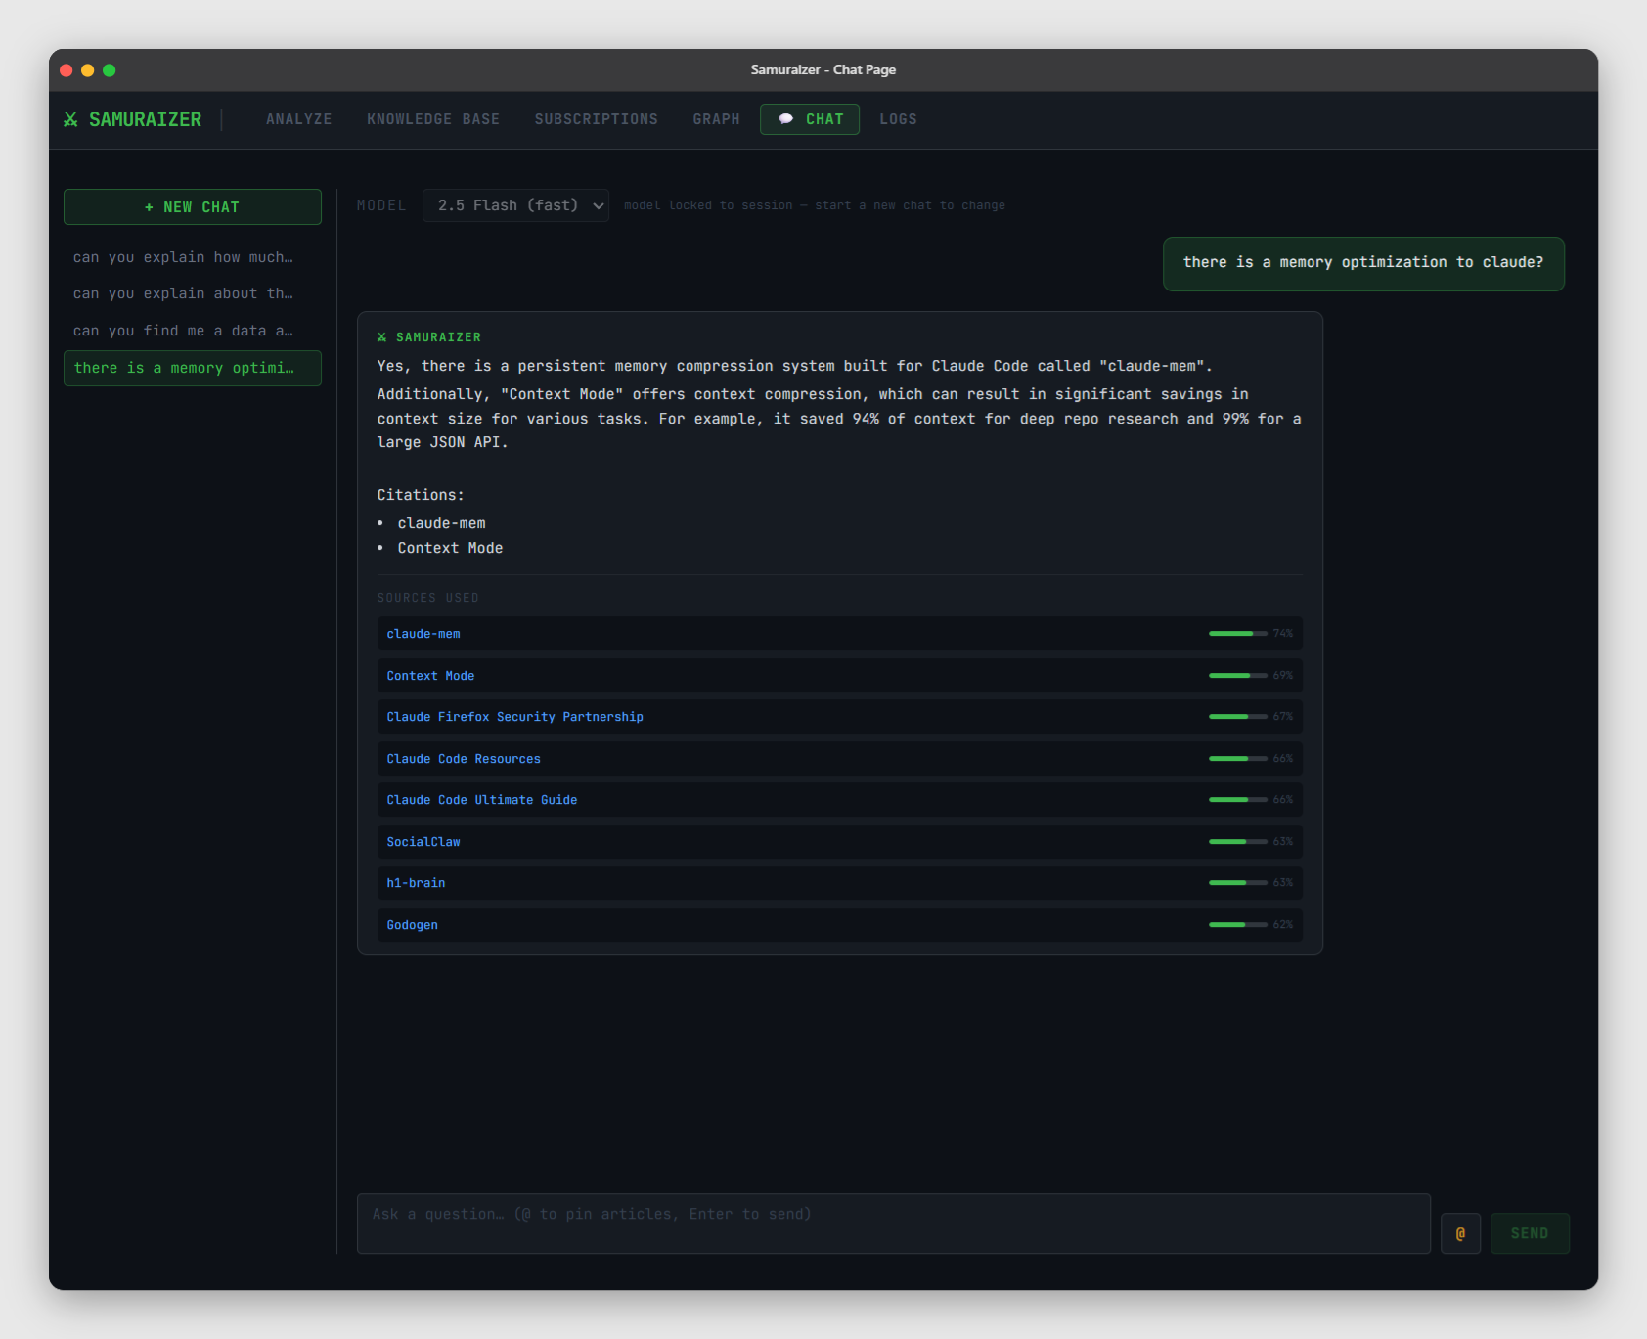The height and width of the screenshot is (1339, 1647).
Task: Click the chat speech bubble icon
Action: (x=785, y=119)
